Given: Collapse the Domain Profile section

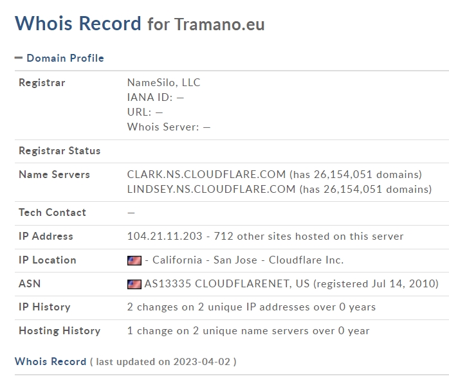Looking at the screenshot, I should point(19,58).
